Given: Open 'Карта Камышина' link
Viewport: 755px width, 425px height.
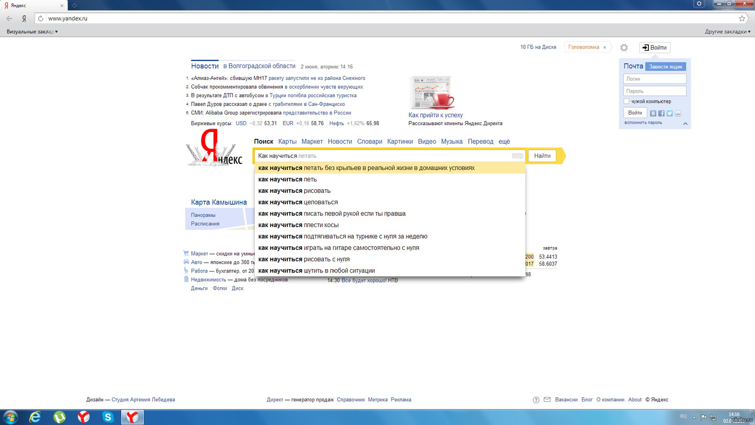Looking at the screenshot, I should (218, 202).
